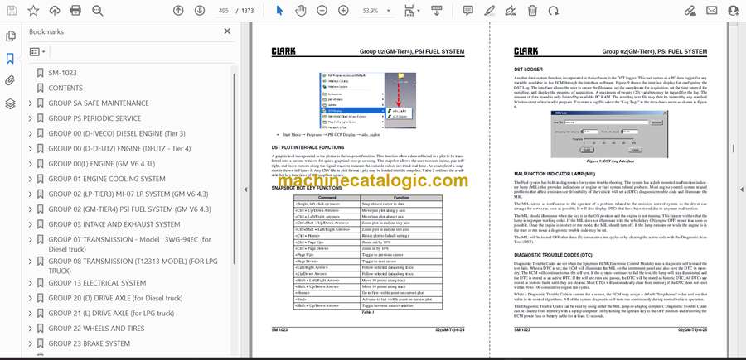Expand GROUP 00 (D-DEUTZ) ENGINE bookmark
Viewport: 746px width, 360px height.
31,149
